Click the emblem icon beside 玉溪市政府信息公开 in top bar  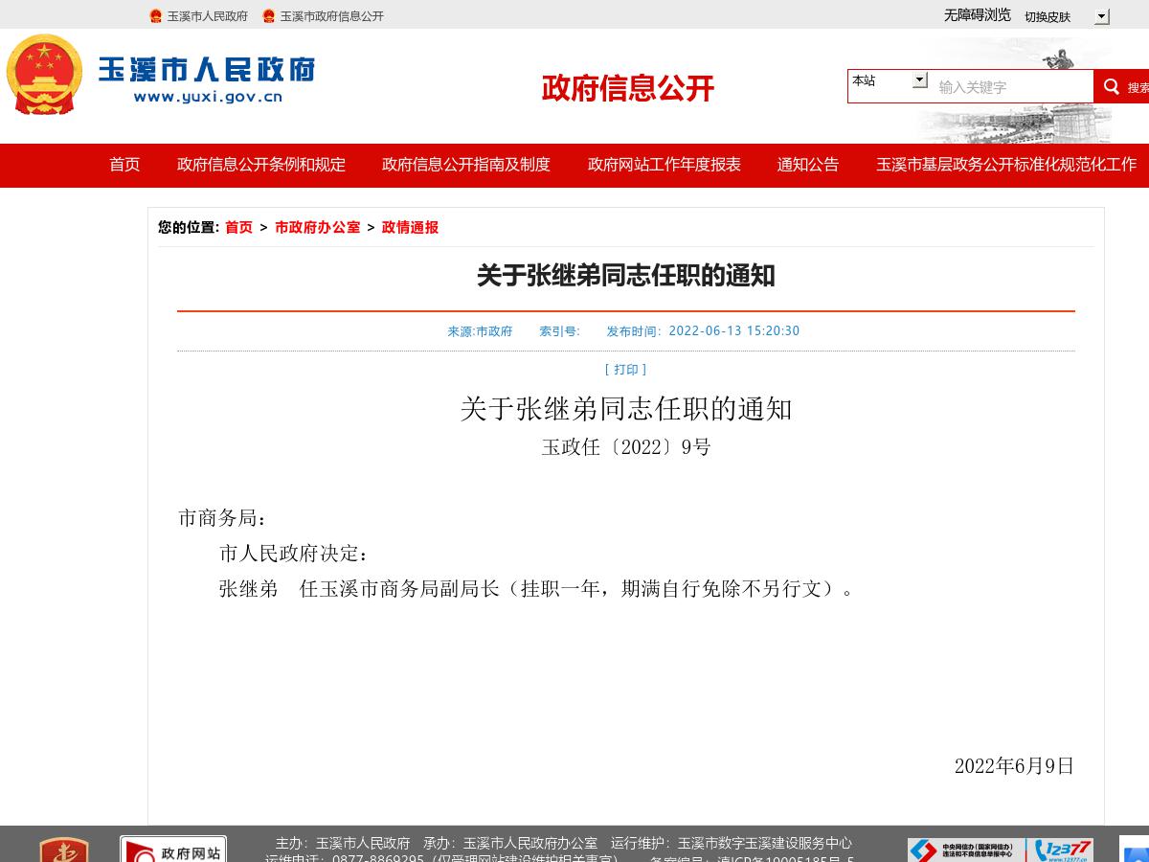point(267,15)
